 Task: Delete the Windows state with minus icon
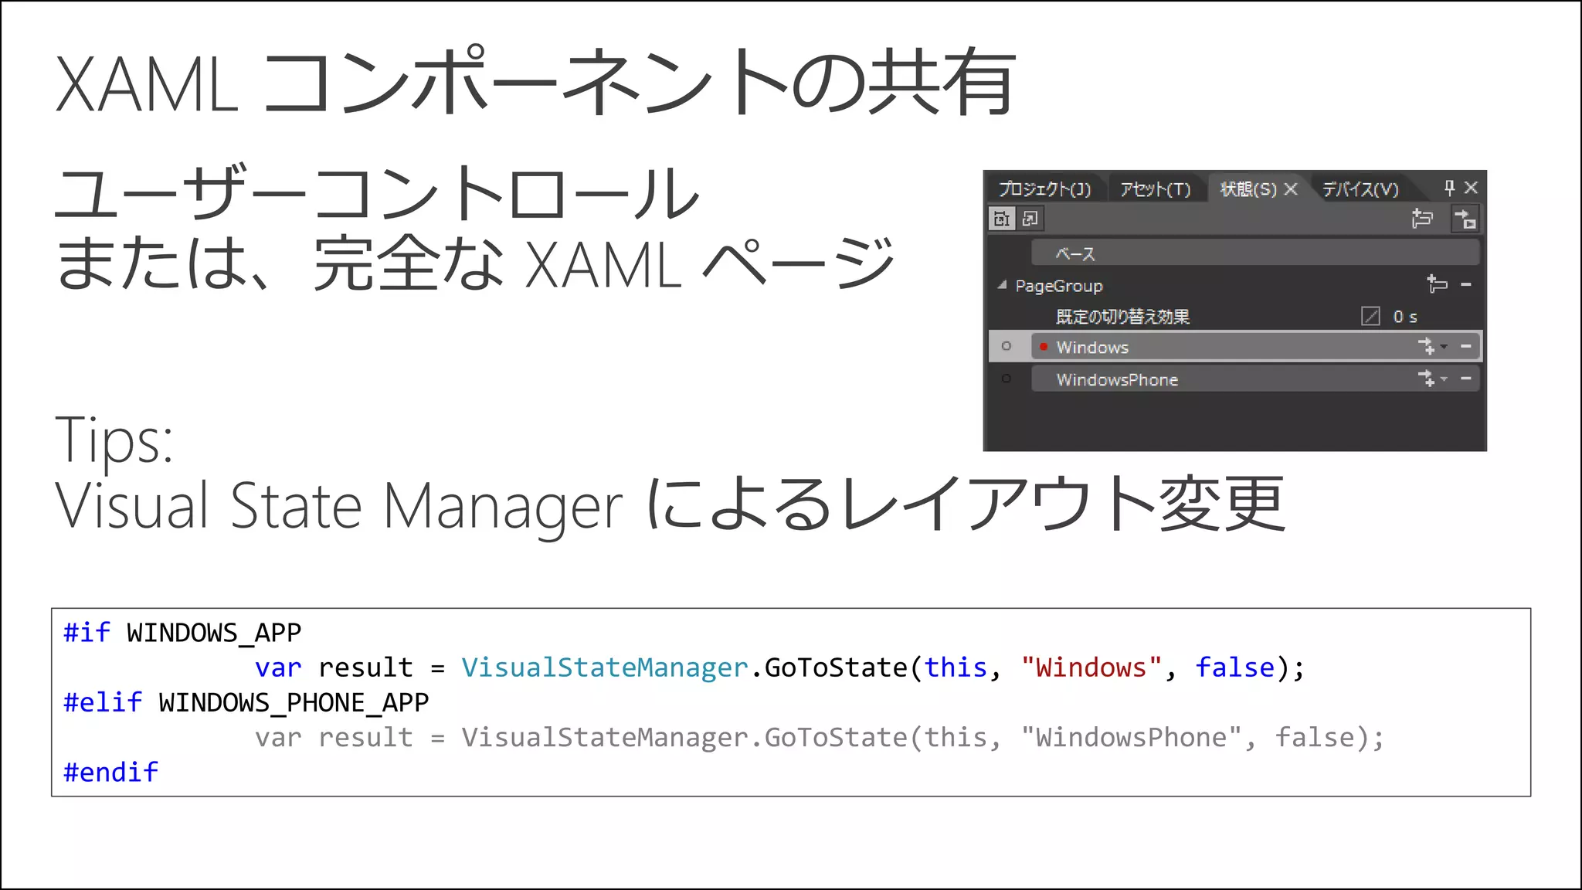[1466, 347]
